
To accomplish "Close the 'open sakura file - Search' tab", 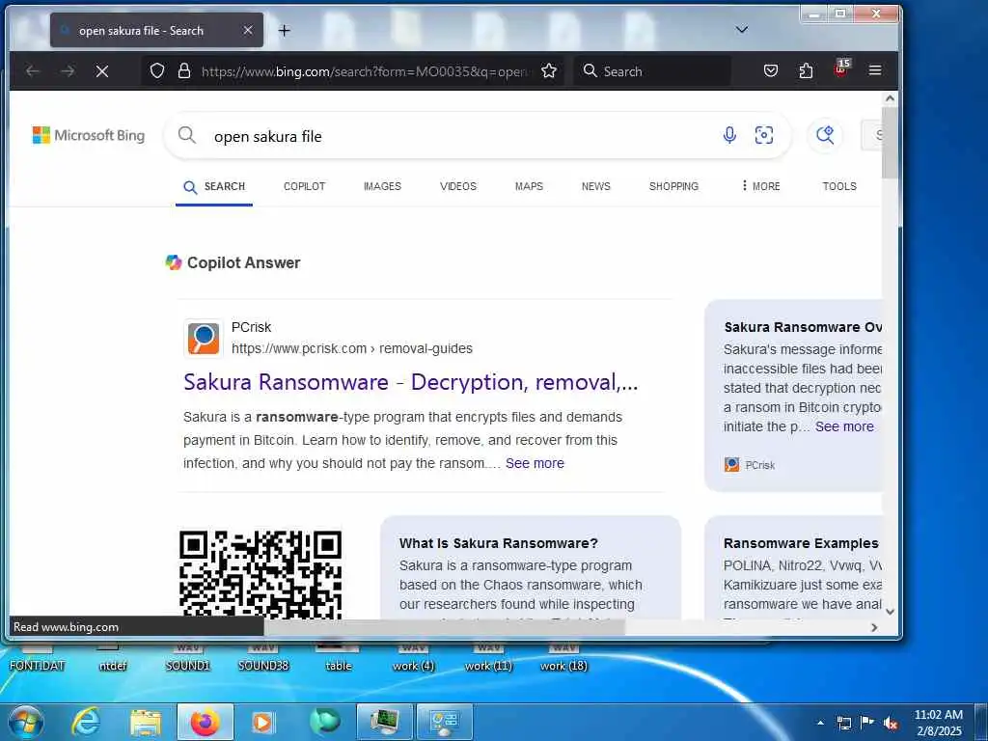I will tap(248, 30).
